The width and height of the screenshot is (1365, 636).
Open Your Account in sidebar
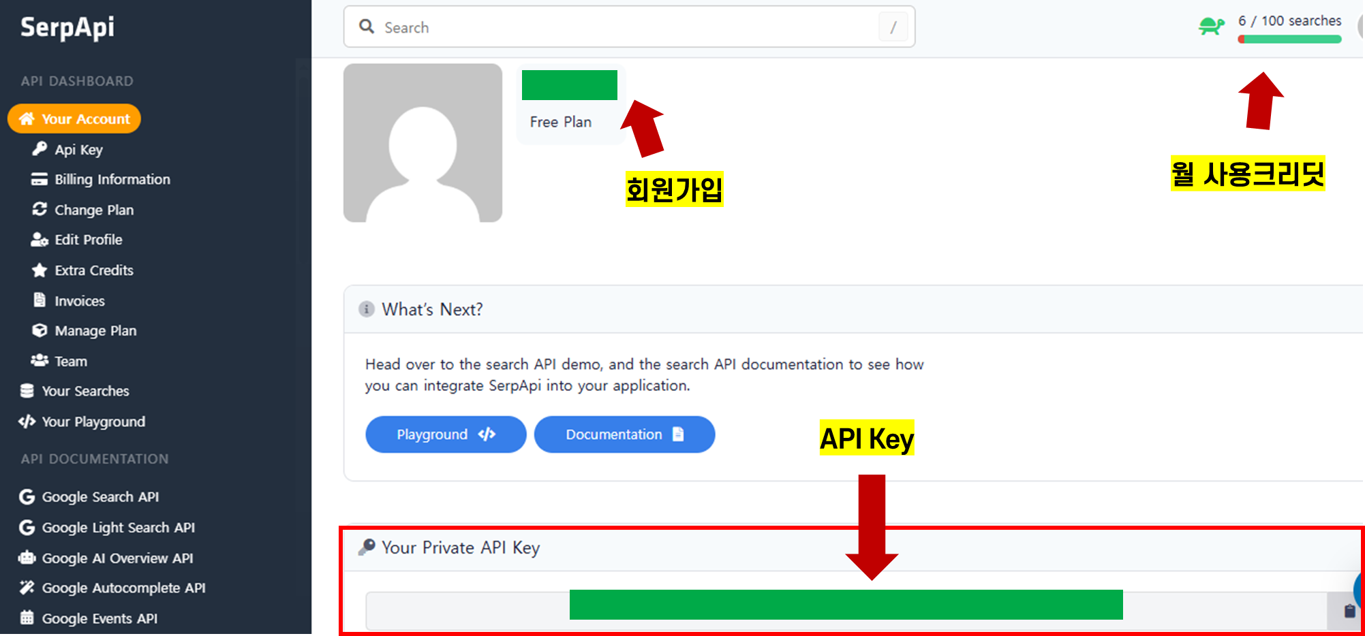[x=74, y=118]
